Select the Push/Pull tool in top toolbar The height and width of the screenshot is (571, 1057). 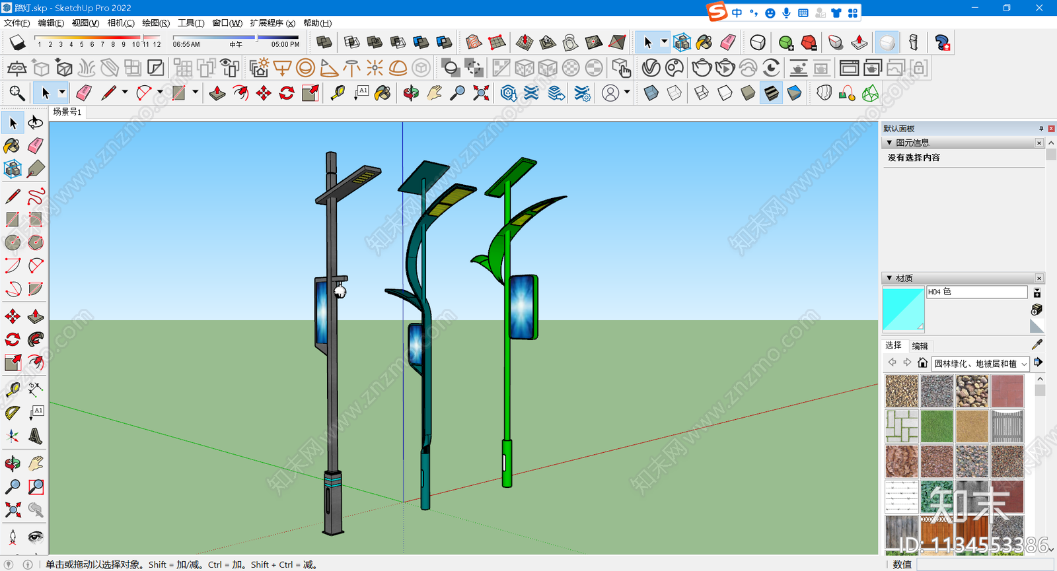tap(217, 93)
